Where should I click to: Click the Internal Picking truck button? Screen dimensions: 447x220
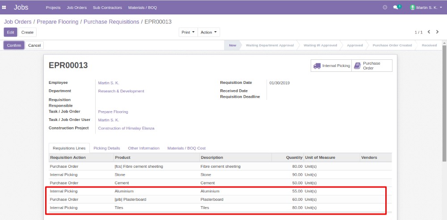[x=331, y=66]
